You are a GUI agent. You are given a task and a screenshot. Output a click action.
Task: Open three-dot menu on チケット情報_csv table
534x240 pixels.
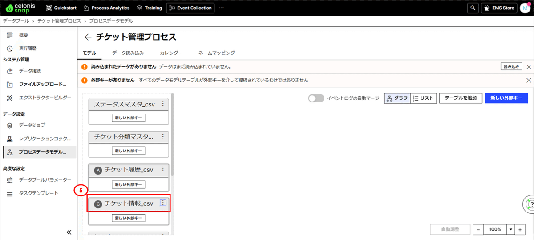163,203
